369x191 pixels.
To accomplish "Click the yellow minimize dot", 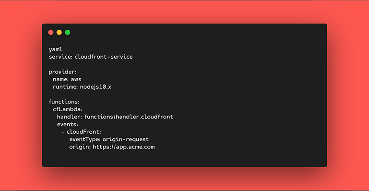I will tap(59, 32).
